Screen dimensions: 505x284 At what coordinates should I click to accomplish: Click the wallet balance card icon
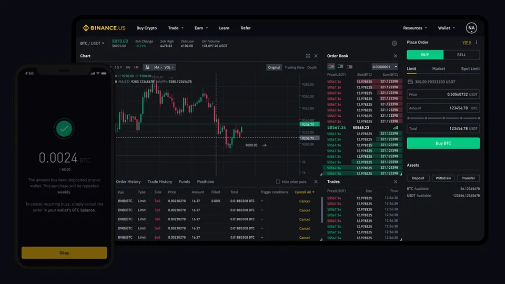coord(410,82)
